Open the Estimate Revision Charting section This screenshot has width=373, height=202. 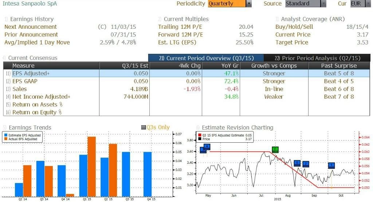click(x=237, y=128)
